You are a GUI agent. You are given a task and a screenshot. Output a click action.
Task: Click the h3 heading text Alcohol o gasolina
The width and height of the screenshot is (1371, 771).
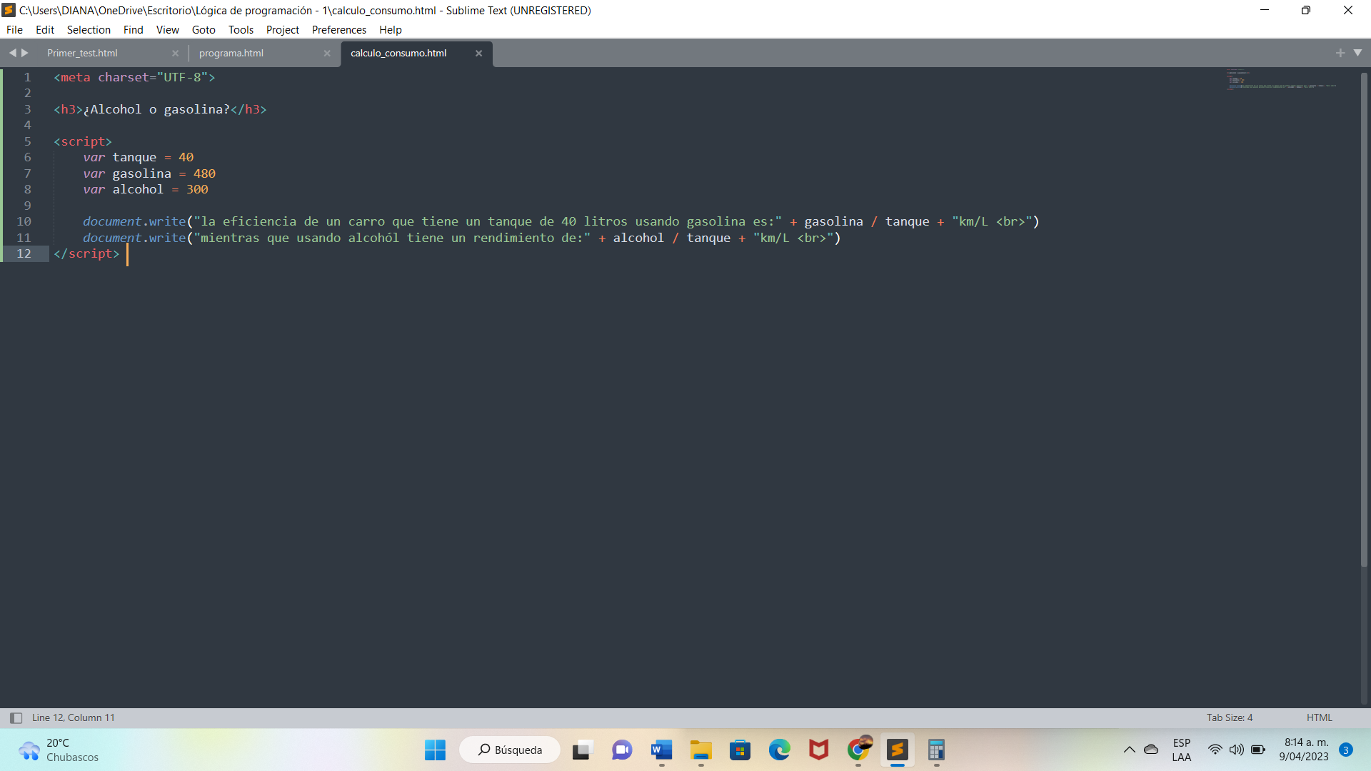tap(156, 109)
